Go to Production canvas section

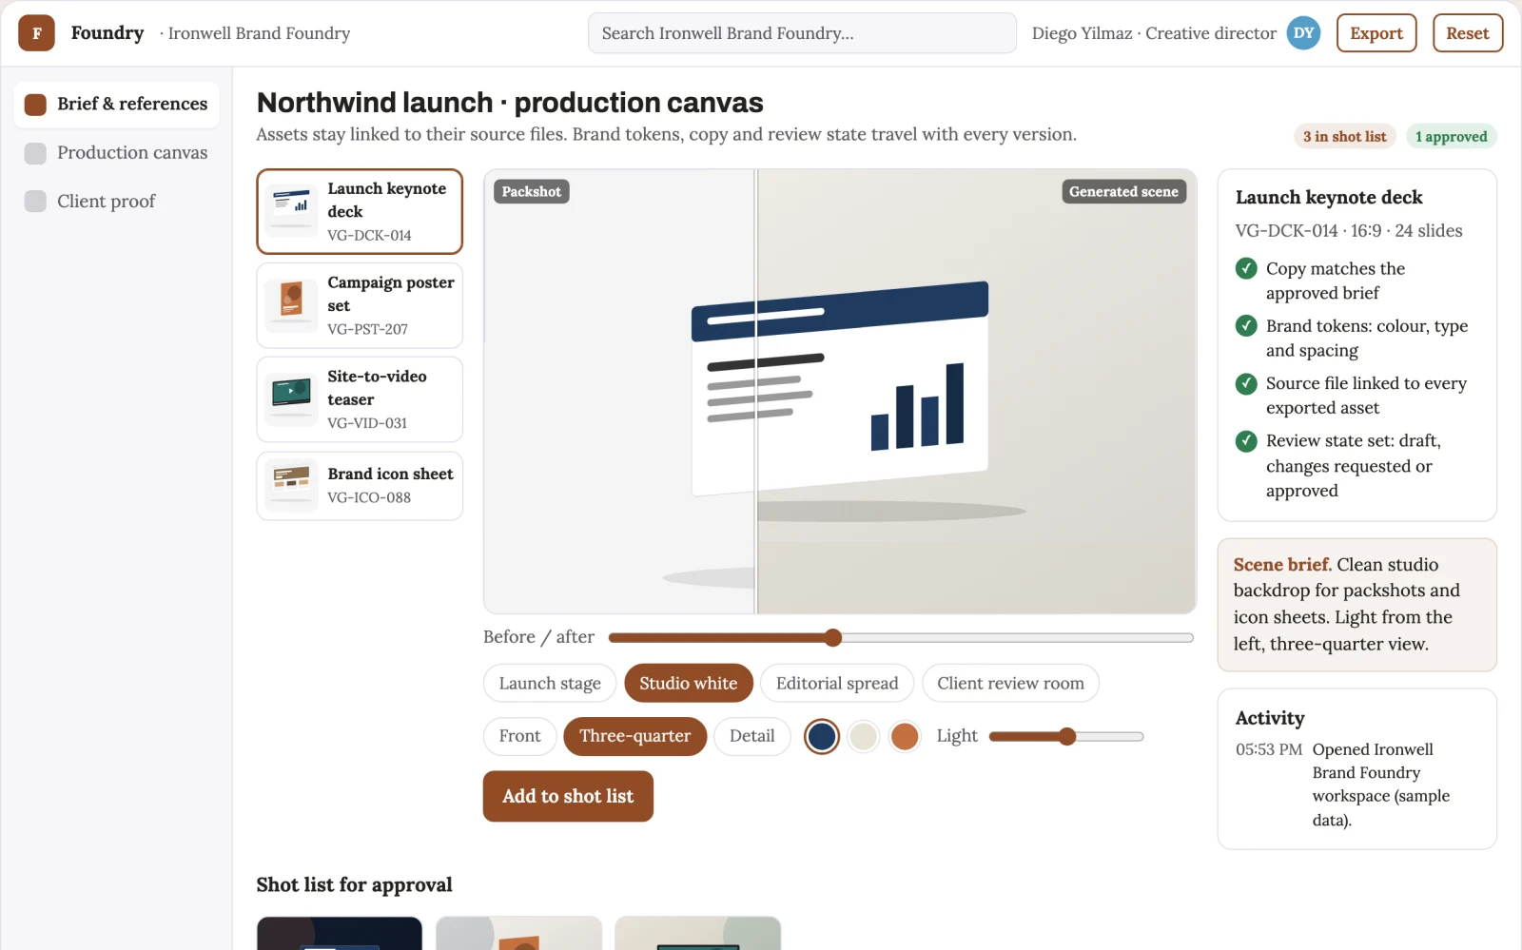117,153
